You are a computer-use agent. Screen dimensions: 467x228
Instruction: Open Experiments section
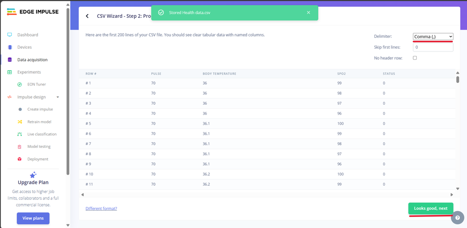coord(29,72)
